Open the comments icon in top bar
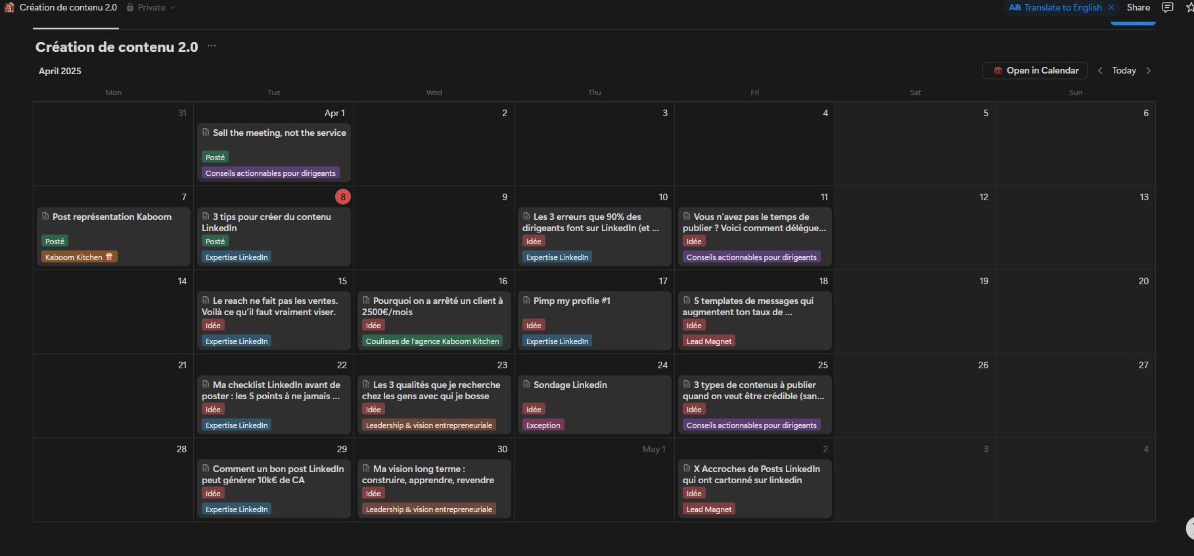1194x556 pixels. click(1168, 7)
